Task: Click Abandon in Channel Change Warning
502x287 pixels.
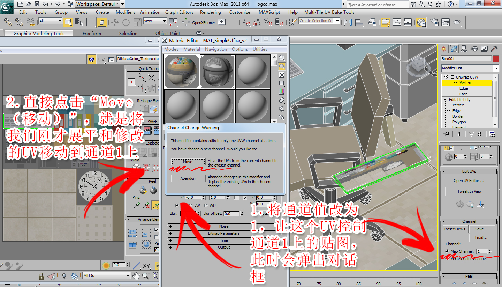Action: point(188,178)
